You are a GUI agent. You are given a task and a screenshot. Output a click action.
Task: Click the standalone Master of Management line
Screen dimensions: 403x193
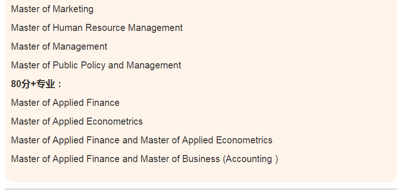[59, 46]
